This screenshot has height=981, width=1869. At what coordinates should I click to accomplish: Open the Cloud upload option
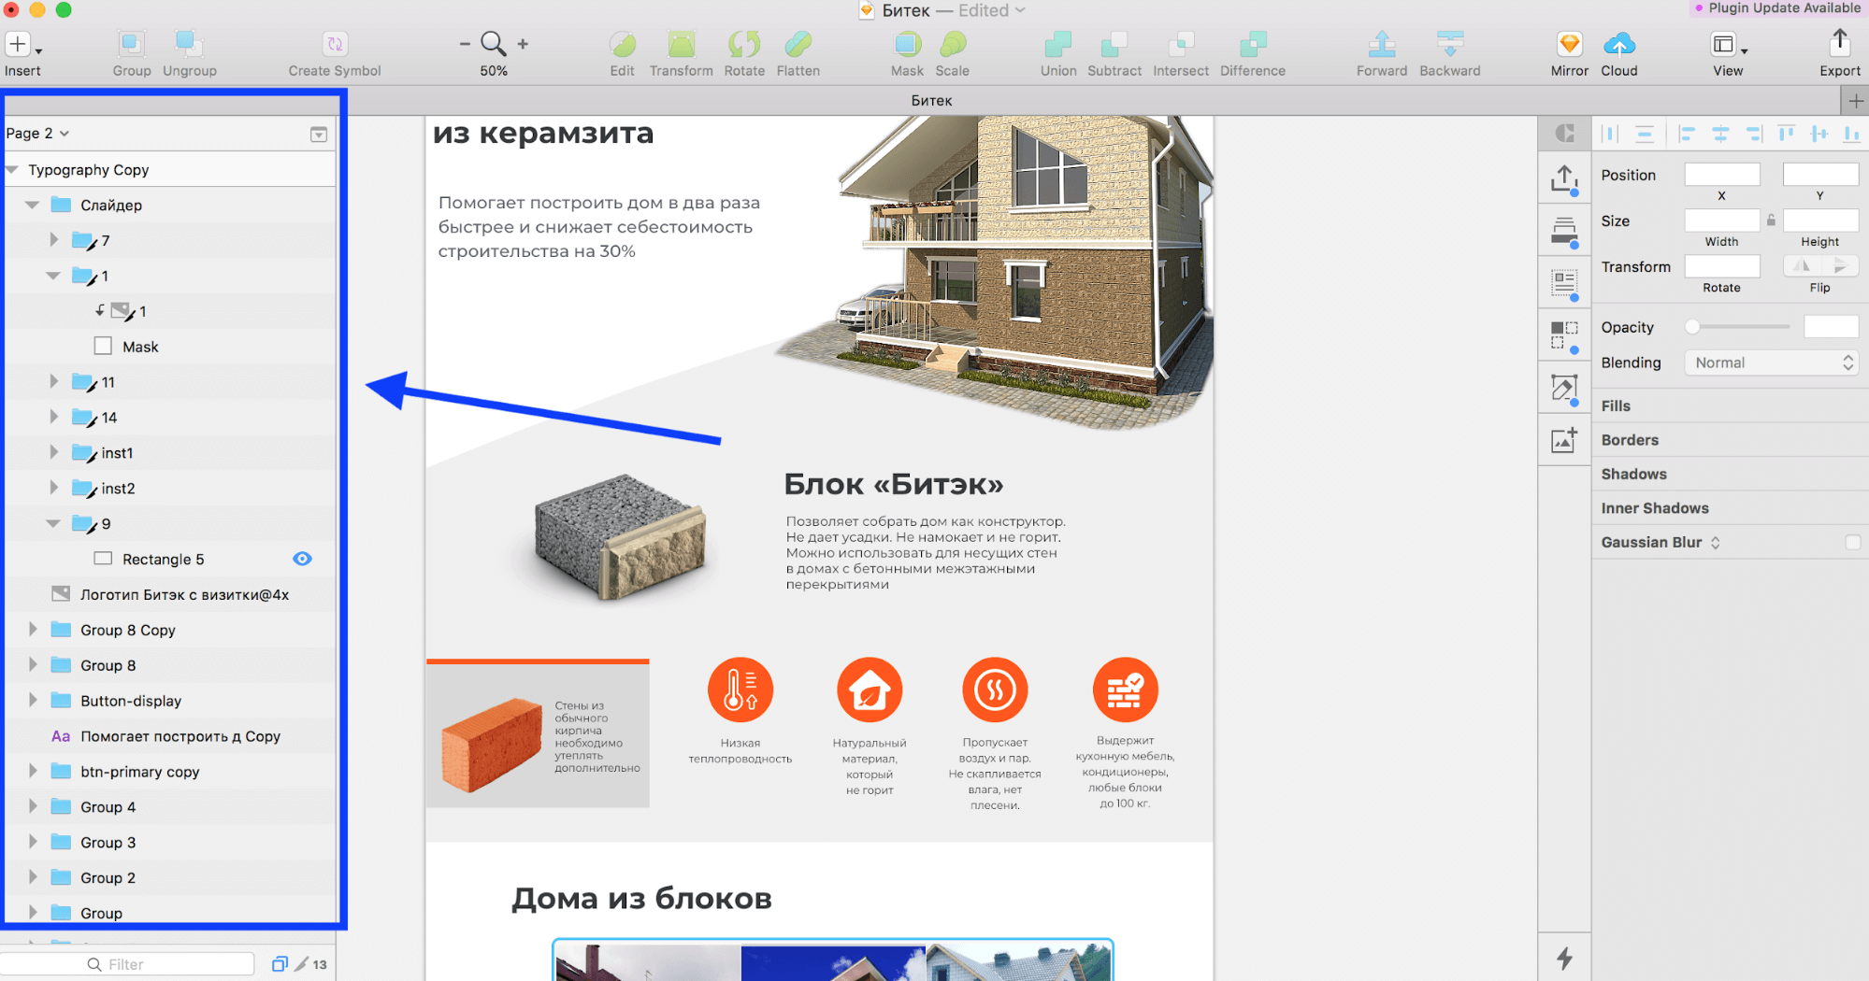[x=1618, y=44]
